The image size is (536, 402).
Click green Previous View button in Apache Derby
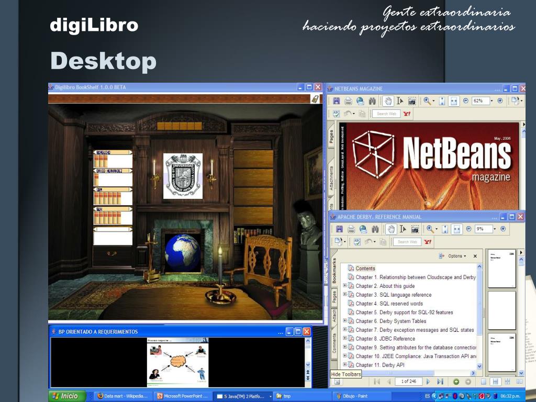[456, 382]
